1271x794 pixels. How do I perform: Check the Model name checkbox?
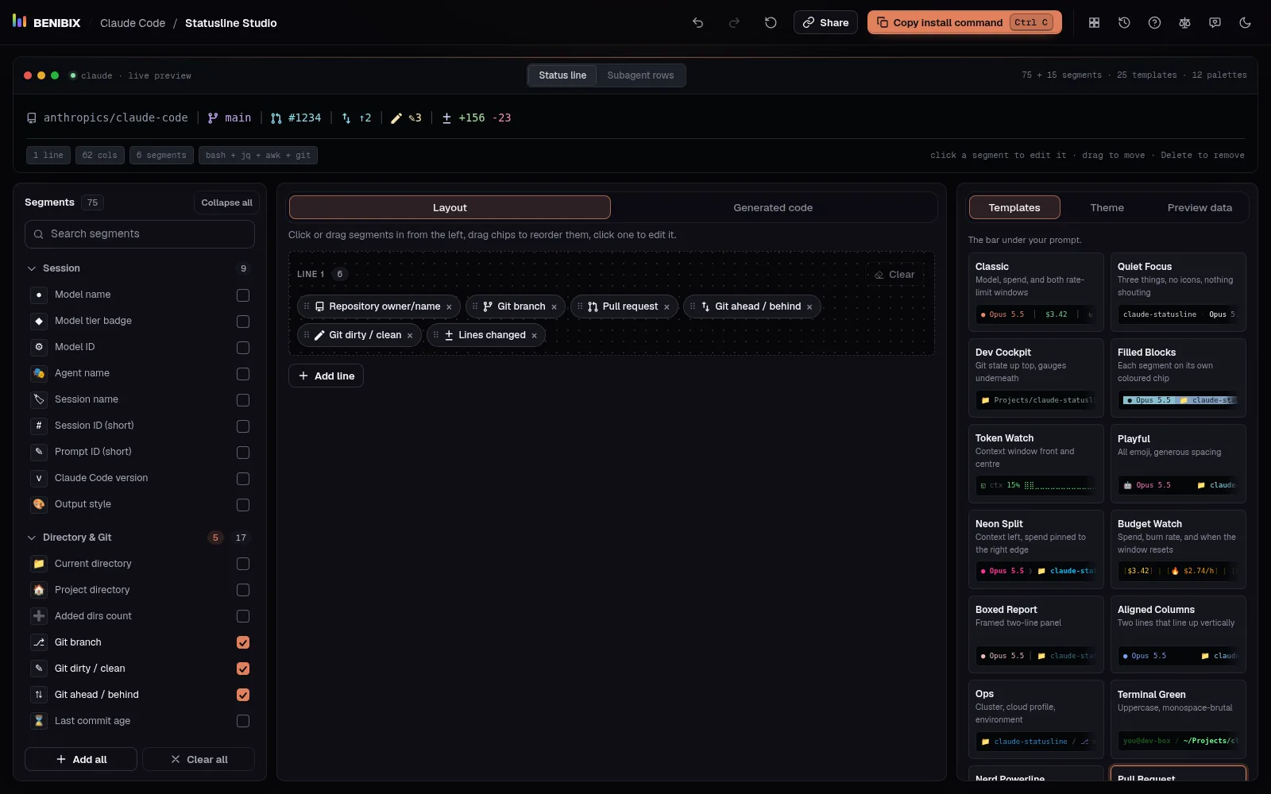pyautogui.click(x=243, y=295)
